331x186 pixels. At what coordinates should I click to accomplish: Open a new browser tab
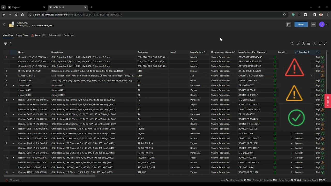click(91, 7)
